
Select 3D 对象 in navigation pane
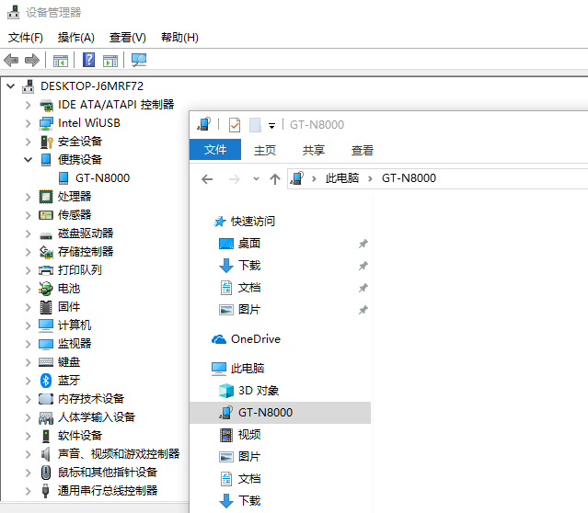(x=258, y=391)
